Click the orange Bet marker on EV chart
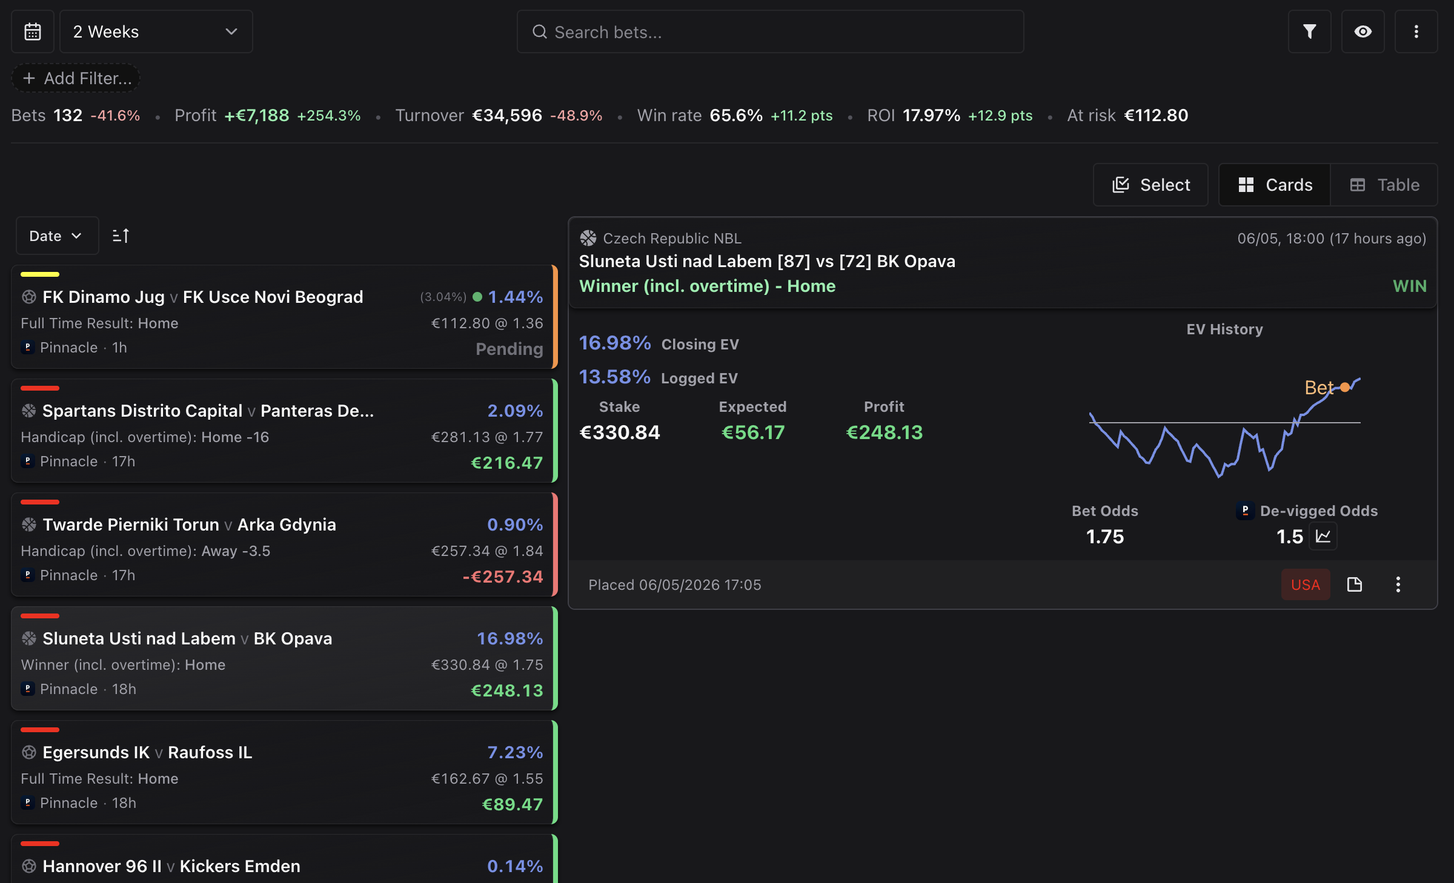The height and width of the screenshot is (883, 1454). click(1345, 387)
